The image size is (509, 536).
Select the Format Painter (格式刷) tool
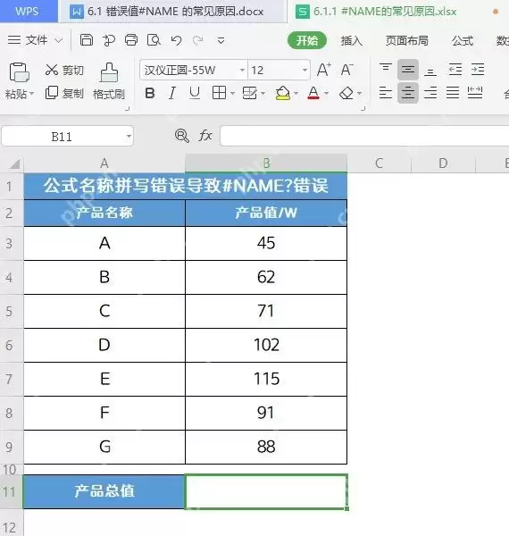(x=109, y=81)
